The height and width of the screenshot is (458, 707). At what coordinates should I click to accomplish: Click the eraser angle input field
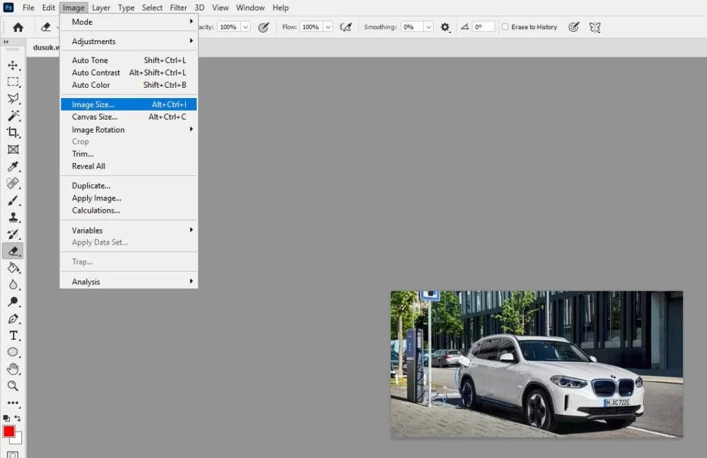(483, 27)
